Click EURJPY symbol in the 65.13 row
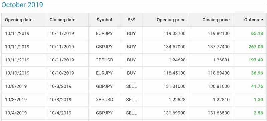Screen dimensions: 267x121 [104, 33]
